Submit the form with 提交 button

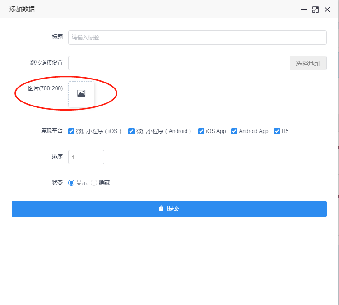(x=169, y=209)
